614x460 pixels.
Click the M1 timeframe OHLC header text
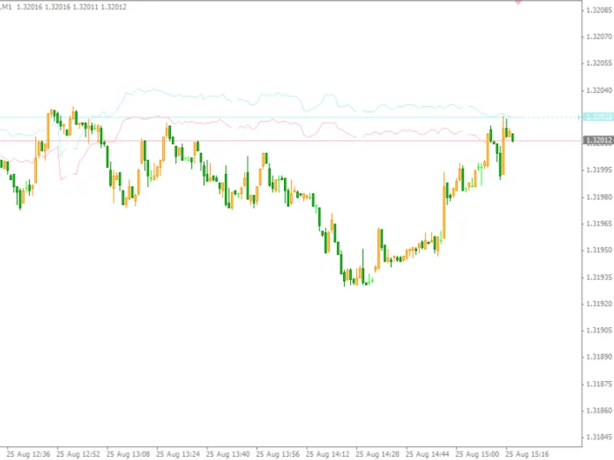63,7
